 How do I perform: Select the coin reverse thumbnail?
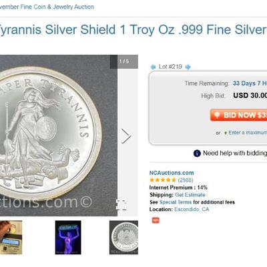click(x=123, y=238)
